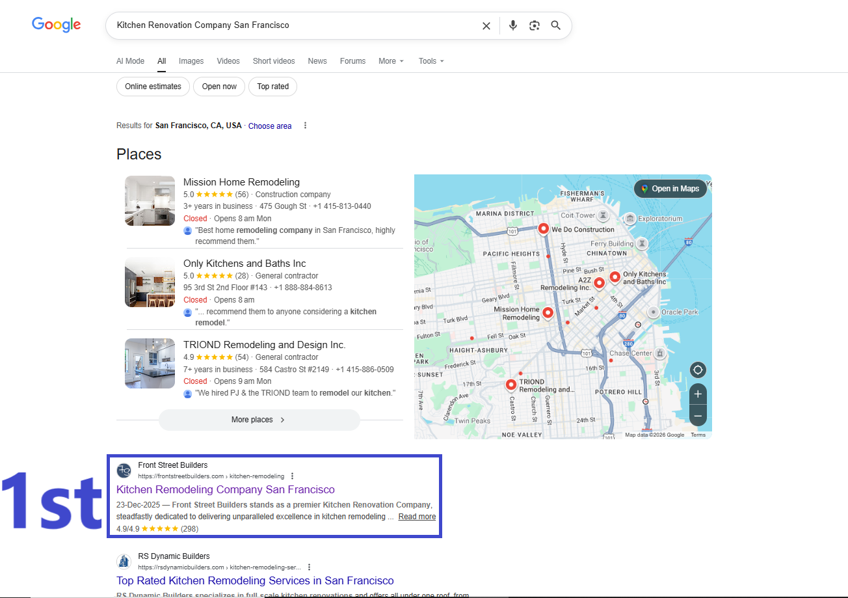Click Open in Maps button

coord(670,189)
